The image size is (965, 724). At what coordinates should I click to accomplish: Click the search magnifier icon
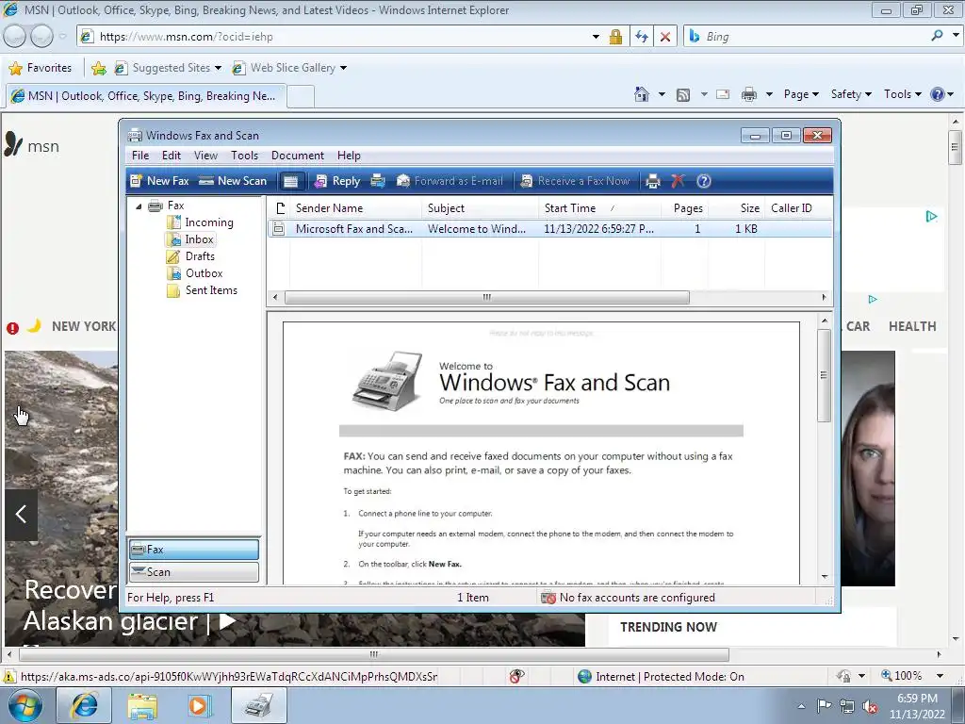coord(938,36)
